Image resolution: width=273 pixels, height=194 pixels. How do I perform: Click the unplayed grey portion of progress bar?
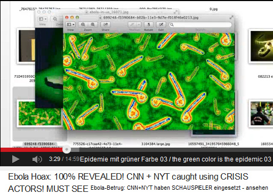[x=176, y=150]
